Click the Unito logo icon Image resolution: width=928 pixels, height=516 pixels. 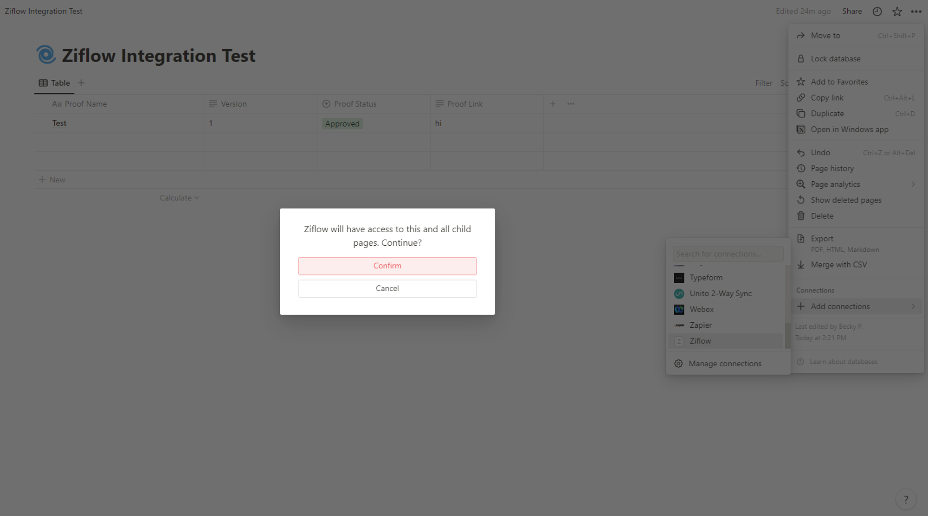[679, 293]
